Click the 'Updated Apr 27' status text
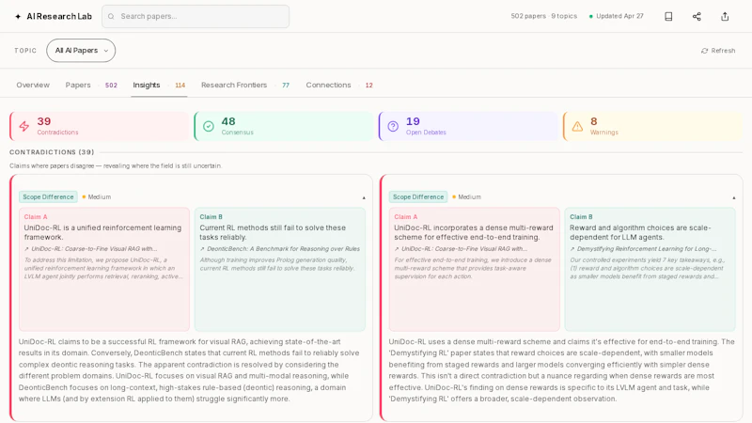 pos(619,16)
